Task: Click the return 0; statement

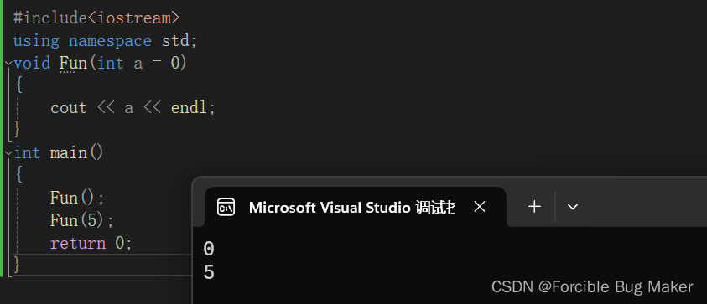Action: click(91, 243)
